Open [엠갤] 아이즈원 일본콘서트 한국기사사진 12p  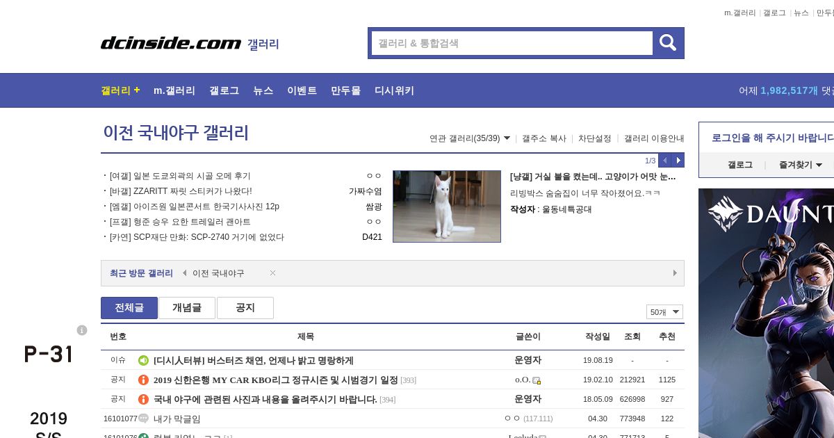tap(194, 206)
